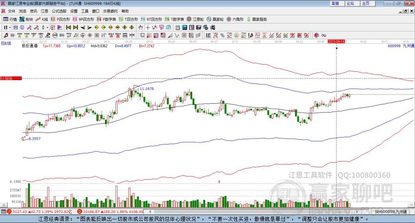Open the 9T四方形 tool
Image resolution: width=415 pixels, height=223 pixels.
(151, 19)
